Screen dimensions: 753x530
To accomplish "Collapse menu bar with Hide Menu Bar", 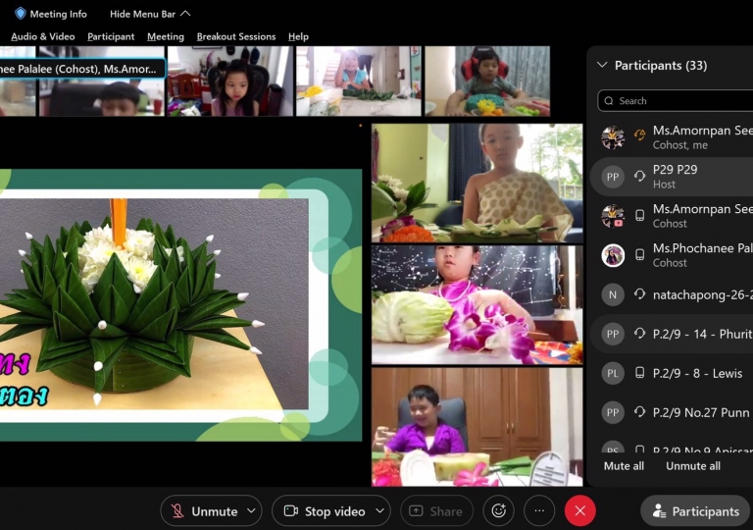I will tap(150, 14).
